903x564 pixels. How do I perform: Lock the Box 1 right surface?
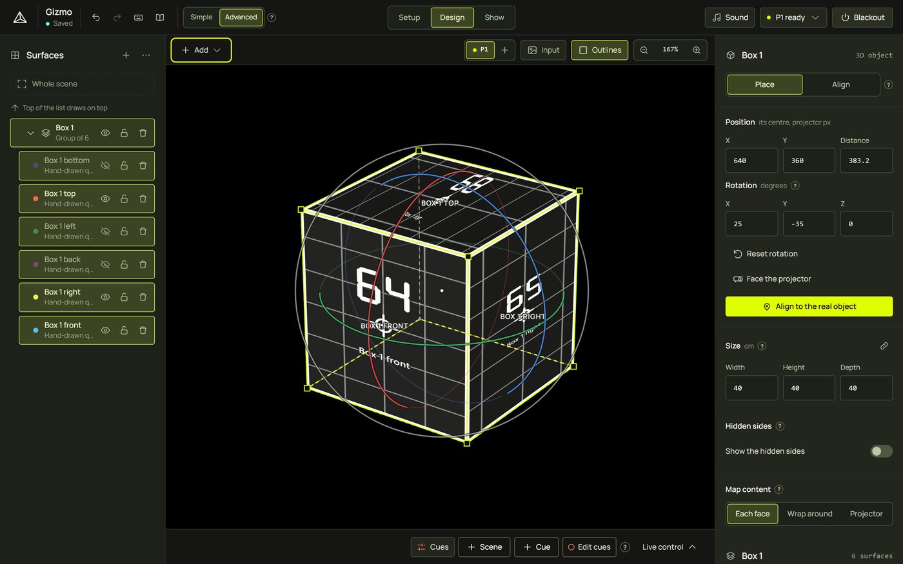124,297
